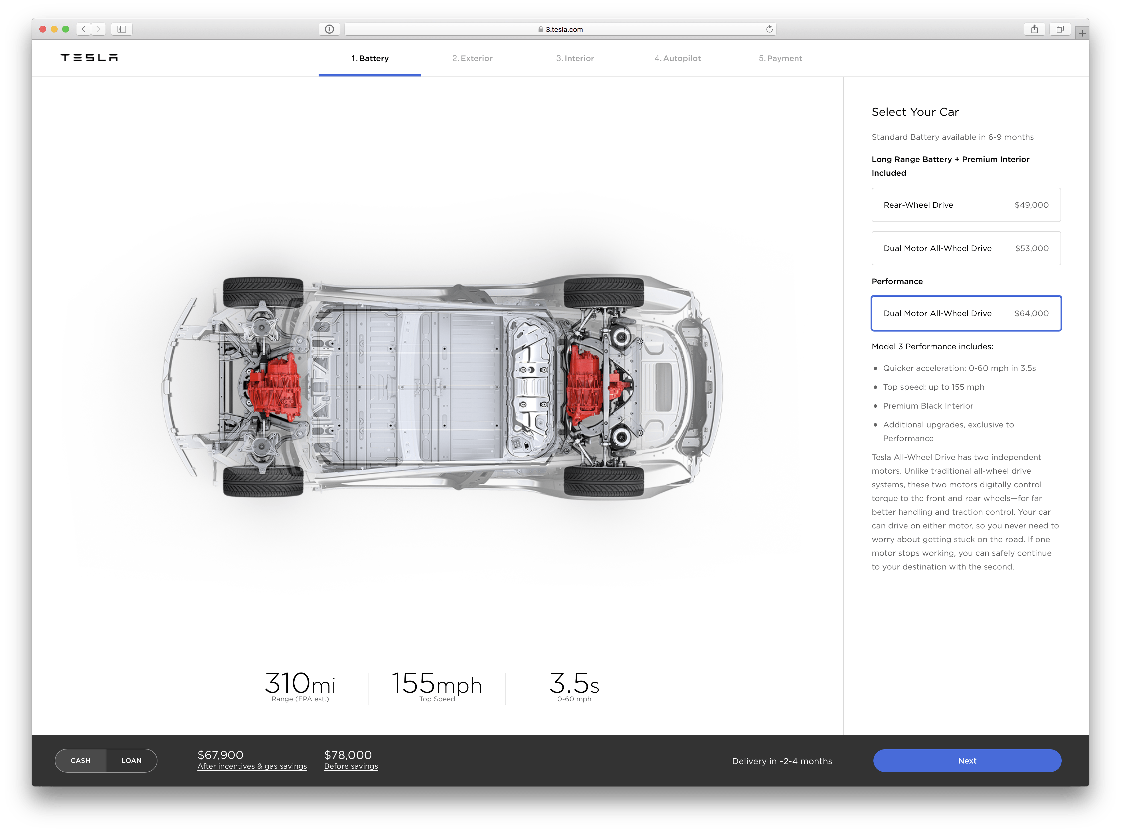Switch to the 2. Exterior step
Image resolution: width=1121 pixels, height=832 pixels.
click(472, 58)
